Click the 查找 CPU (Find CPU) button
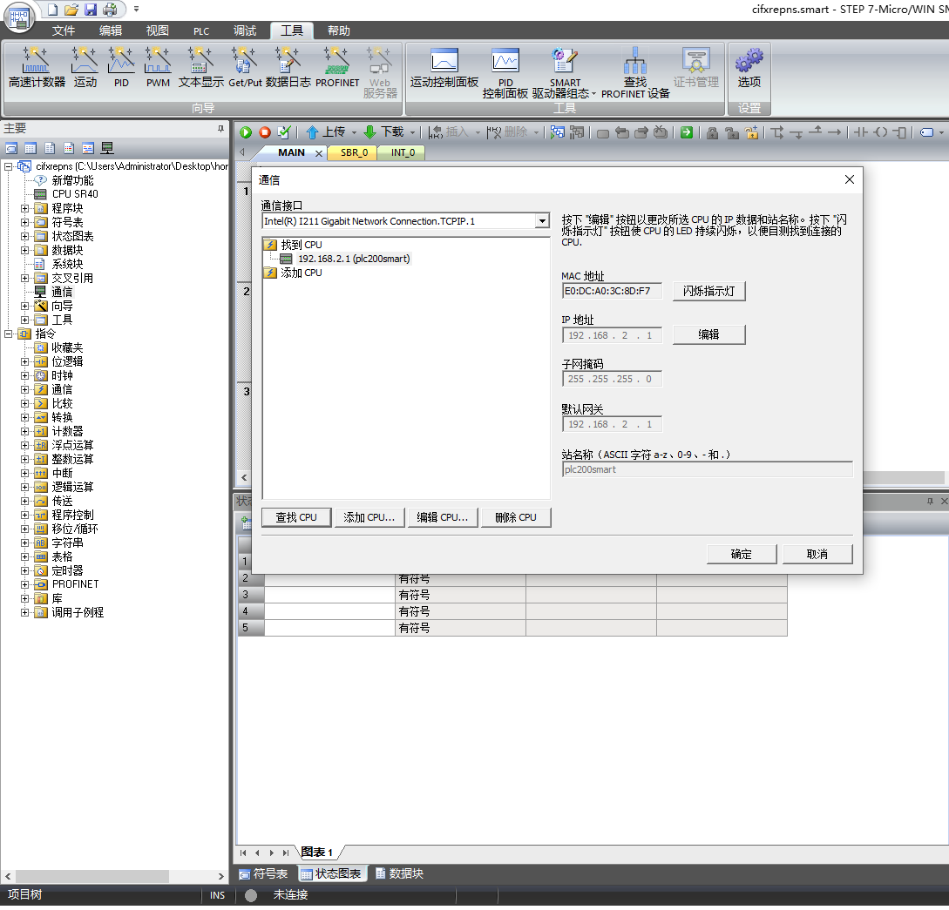This screenshot has width=949, height=910. click(296, 517)
